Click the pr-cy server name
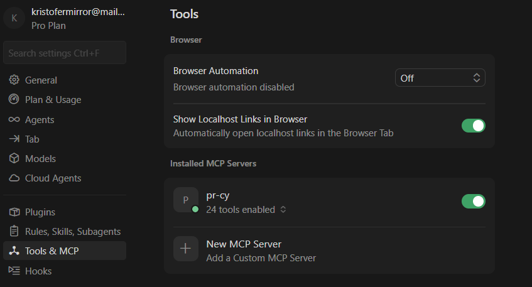Screen dimensions: 532x287 pyautogui.click(x=217, y=195)
